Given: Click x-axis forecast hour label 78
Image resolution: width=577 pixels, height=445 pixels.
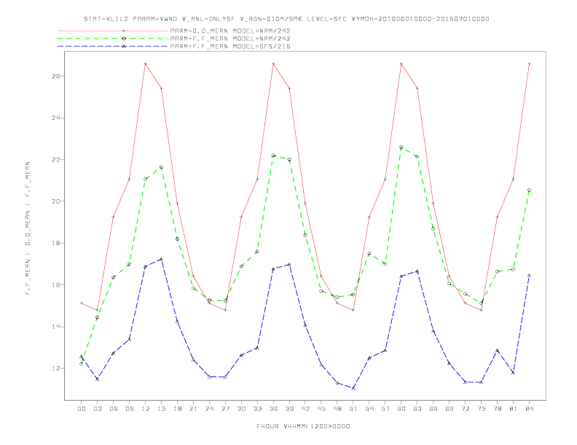Looking at the screenshot, I should coord(497,409).
